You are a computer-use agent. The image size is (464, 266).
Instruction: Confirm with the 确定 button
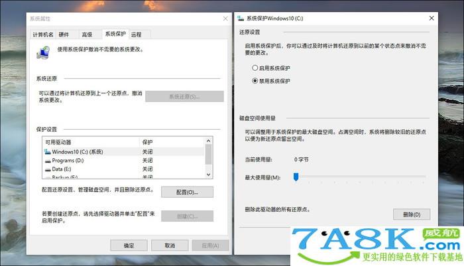point(129,245)
